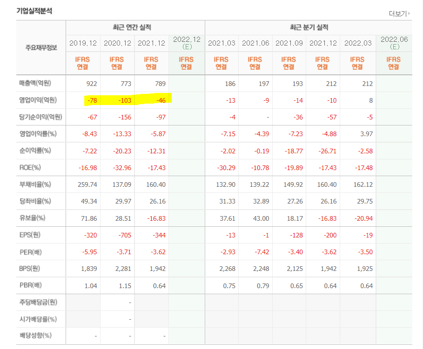Select the 부채비율(%) row label
Image resolution: width=423 pixels, height=349 pixels.
(35, 184)
